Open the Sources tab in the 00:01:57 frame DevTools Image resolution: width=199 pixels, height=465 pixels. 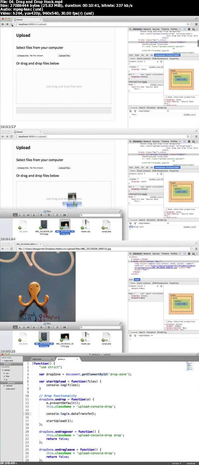point(156,29)
